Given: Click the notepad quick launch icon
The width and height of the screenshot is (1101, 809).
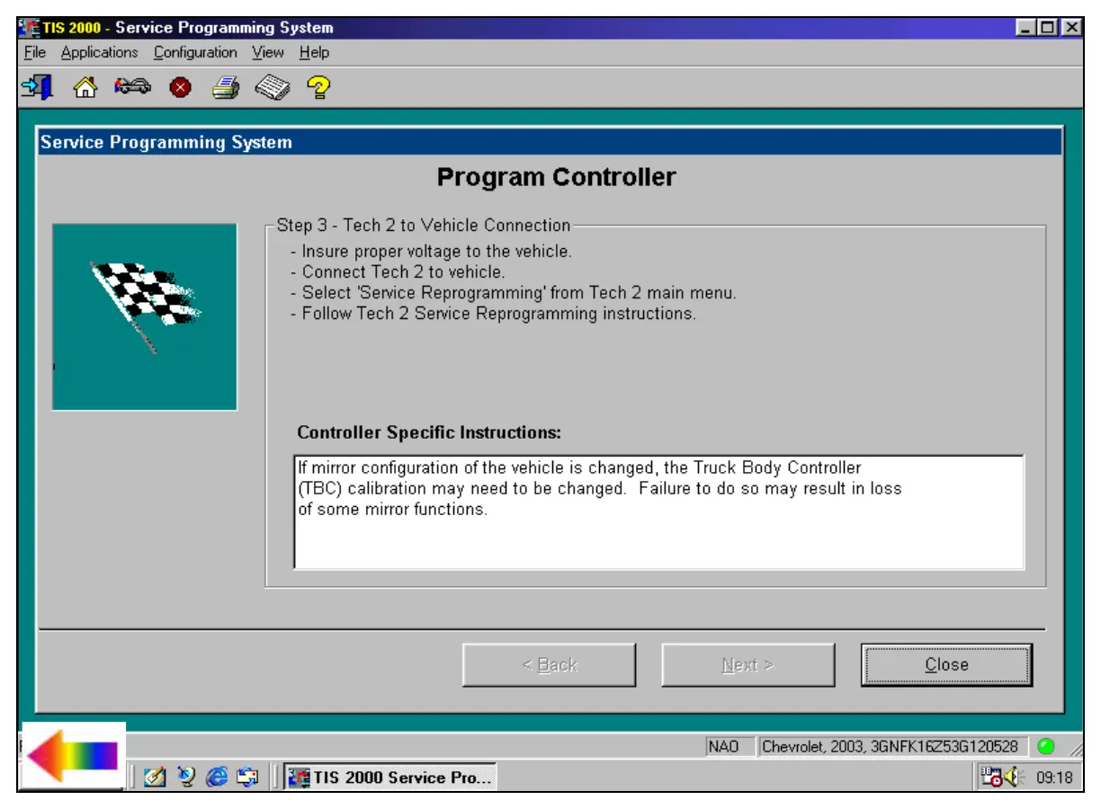Looking at the screenshot, I should point(155,778).
